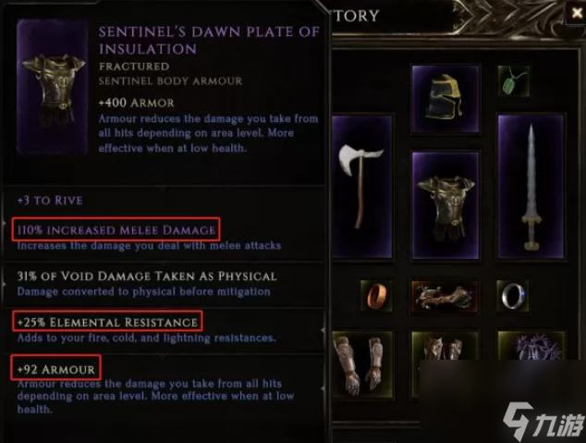Click the equipped boots slot
Screen dimensions: 586x443
(445, 346)
